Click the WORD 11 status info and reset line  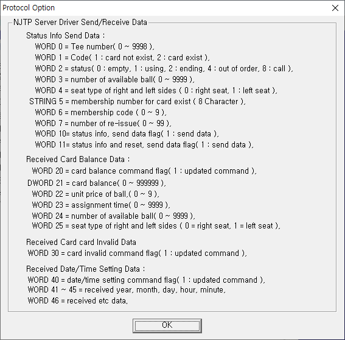[x=144, y=145]
